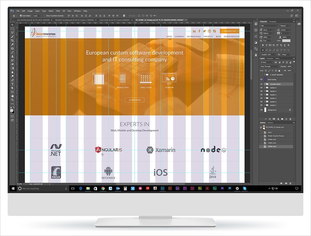Hide the Grid Overlay layer

261,80
